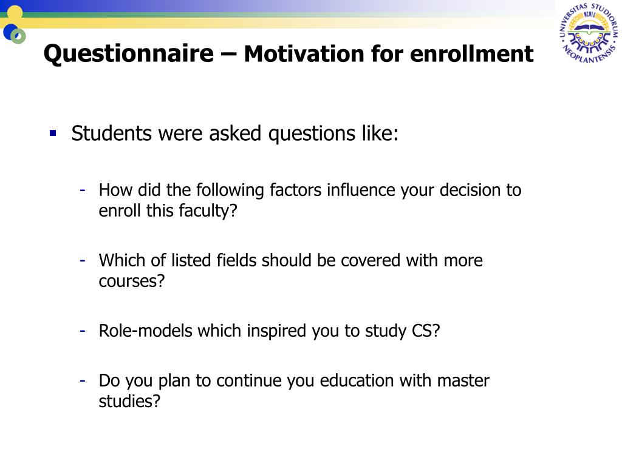Click the small green ring decoration
The image size is (622, 466).
coord(18,36)
